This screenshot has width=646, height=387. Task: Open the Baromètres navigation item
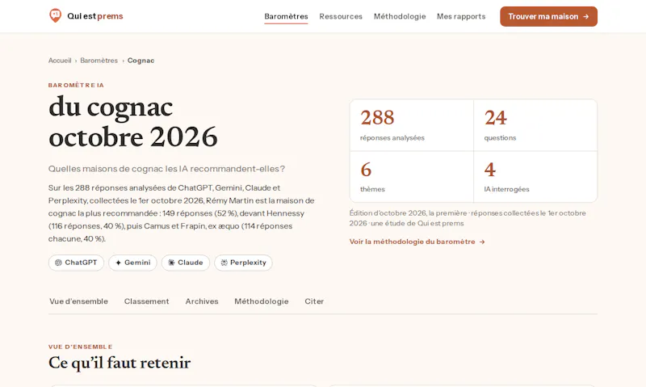point(286,16)
